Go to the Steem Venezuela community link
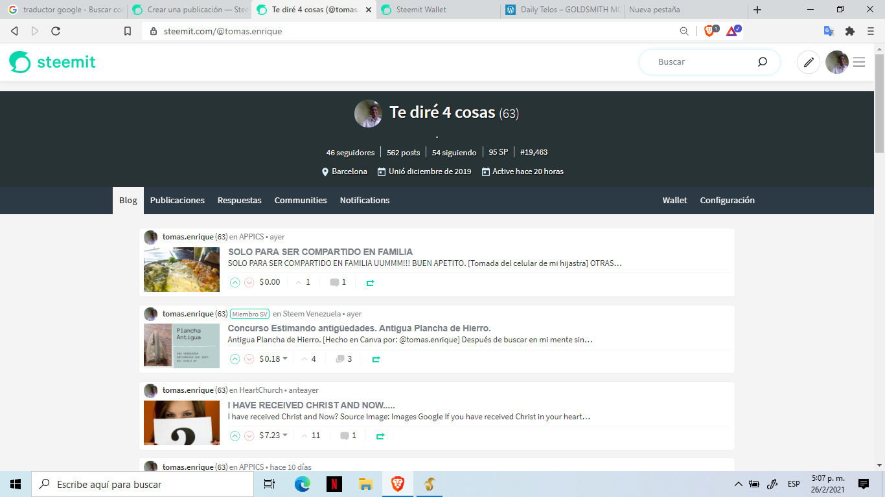Viewport: 885px width, 497px height. [310, 314]
